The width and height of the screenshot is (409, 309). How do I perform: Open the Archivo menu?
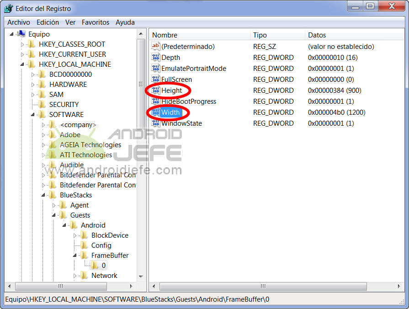click(19, 22)
